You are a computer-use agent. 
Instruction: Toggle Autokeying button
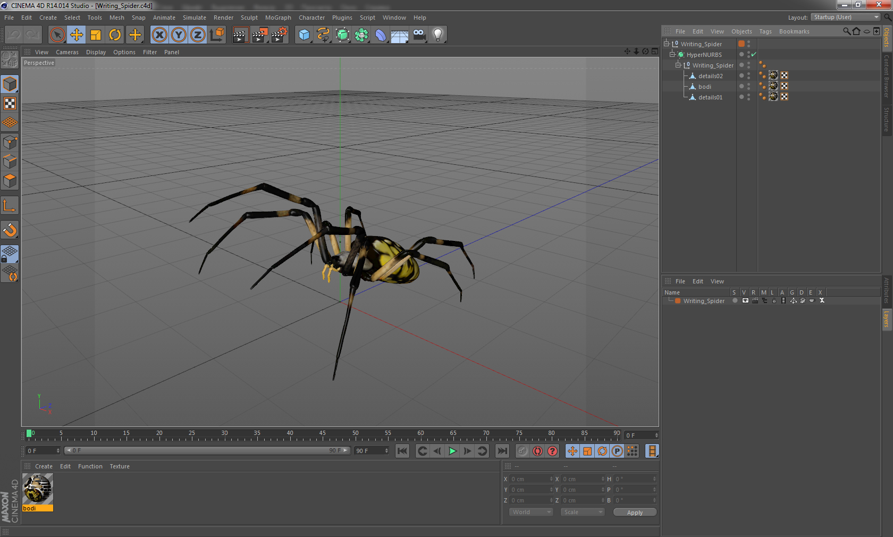[x=537, y=451]
